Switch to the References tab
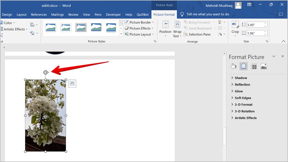The image size is (288, 162). pyautogui.click(x=39, y=15)
